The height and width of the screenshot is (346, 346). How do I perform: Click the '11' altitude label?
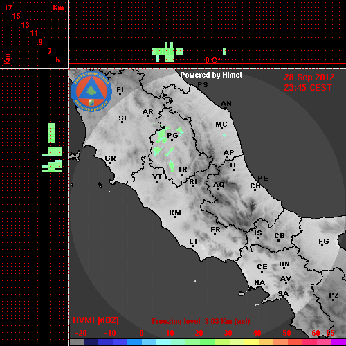pos(34,33)
